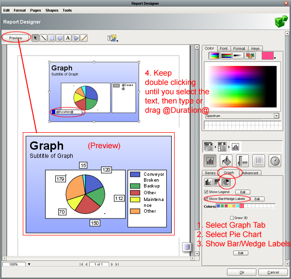
Task: Open the Pages menu
Action: coord(35,10)
